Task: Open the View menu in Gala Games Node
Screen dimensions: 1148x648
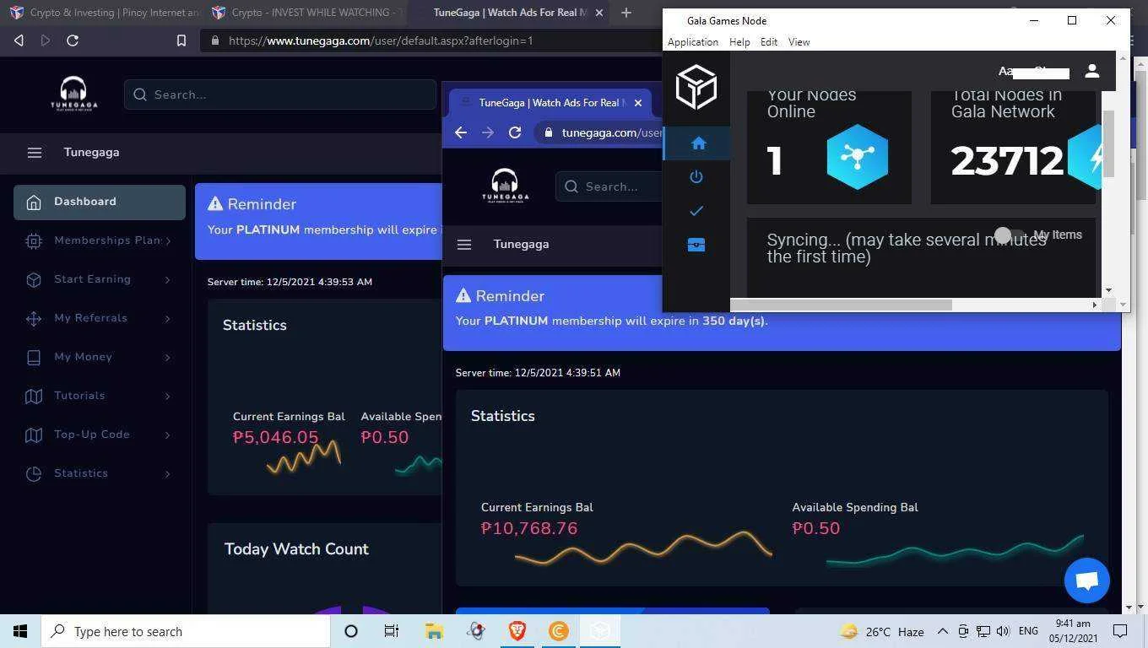Action: click(799, 42)
